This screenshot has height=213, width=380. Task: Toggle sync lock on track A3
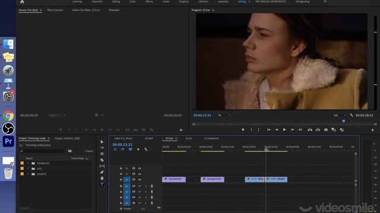(x=134, y=197)
